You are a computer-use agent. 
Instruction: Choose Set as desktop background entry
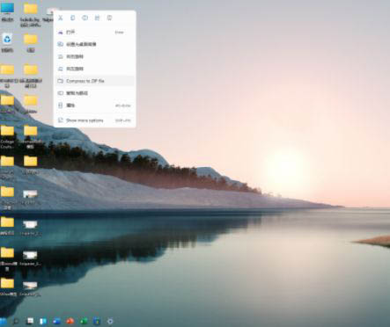(95, 44)
